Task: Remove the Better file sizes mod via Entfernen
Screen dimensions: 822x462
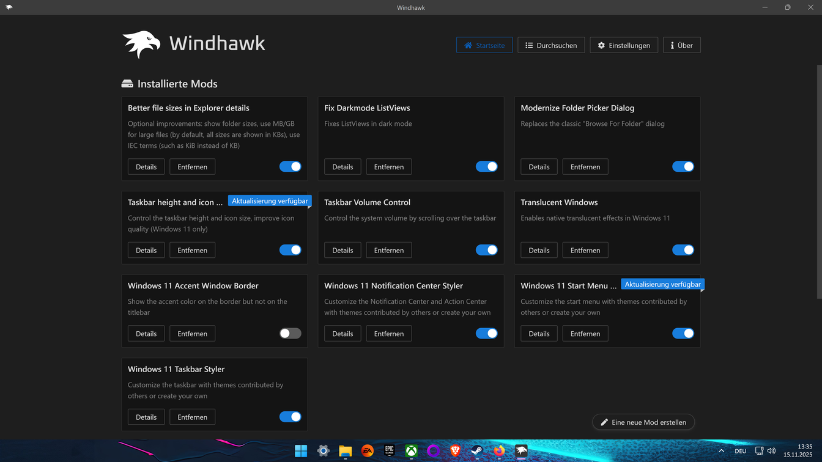Action: 192,167
